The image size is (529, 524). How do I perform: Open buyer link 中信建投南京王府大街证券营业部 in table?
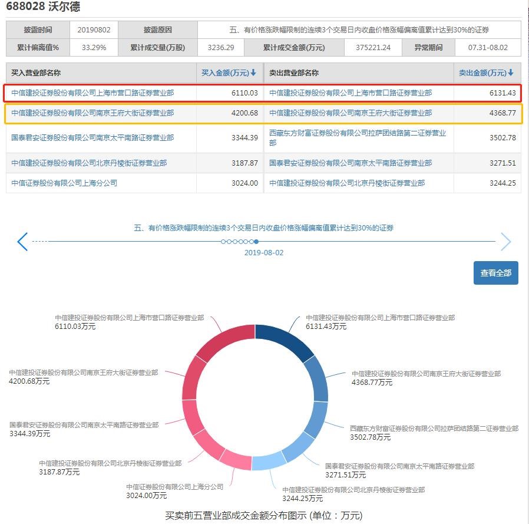tap(92, 113)
